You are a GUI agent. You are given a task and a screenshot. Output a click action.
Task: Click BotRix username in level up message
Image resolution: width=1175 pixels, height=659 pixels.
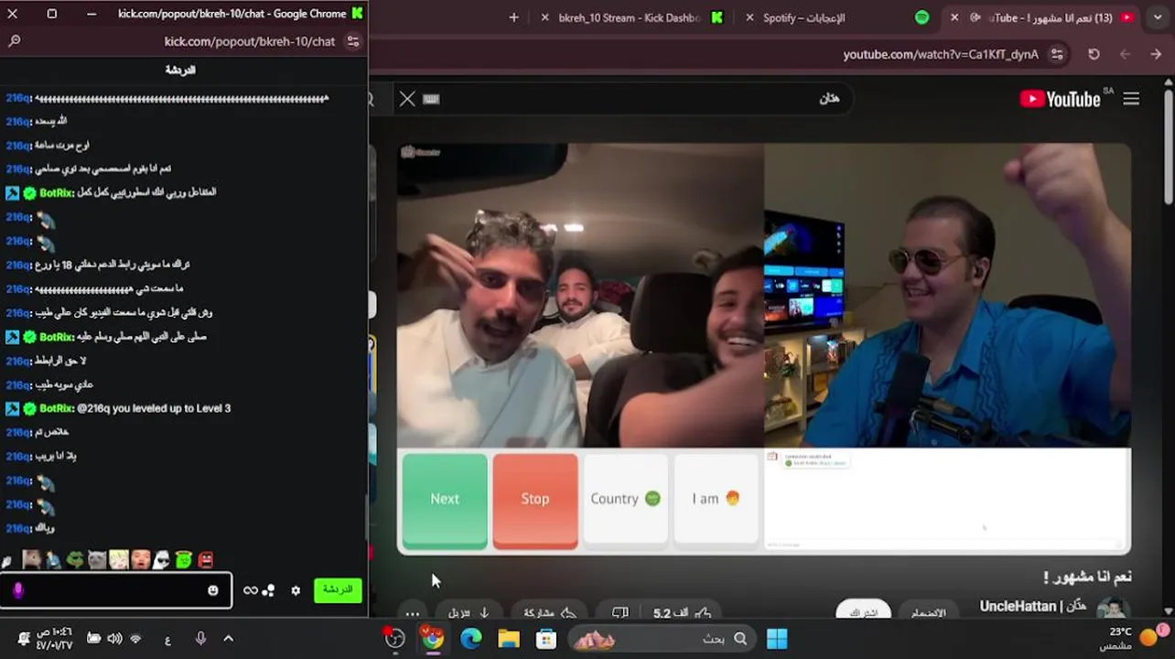pos(57,408)
